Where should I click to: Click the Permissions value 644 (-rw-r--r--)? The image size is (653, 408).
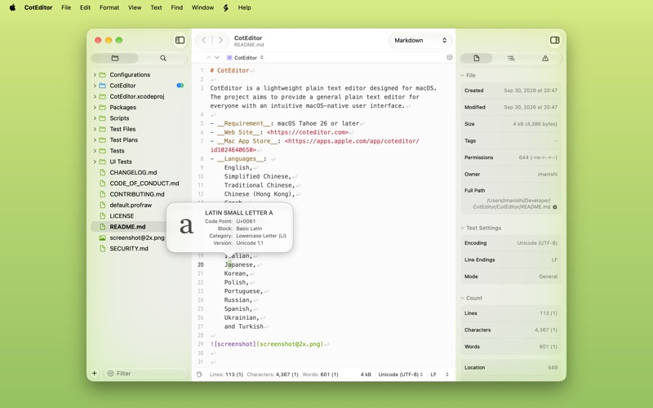(538, 157)
